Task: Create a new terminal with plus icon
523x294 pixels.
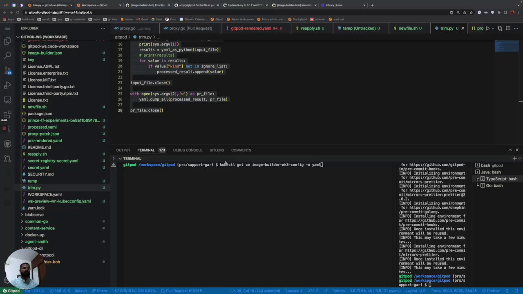Action: coord(514,158)
